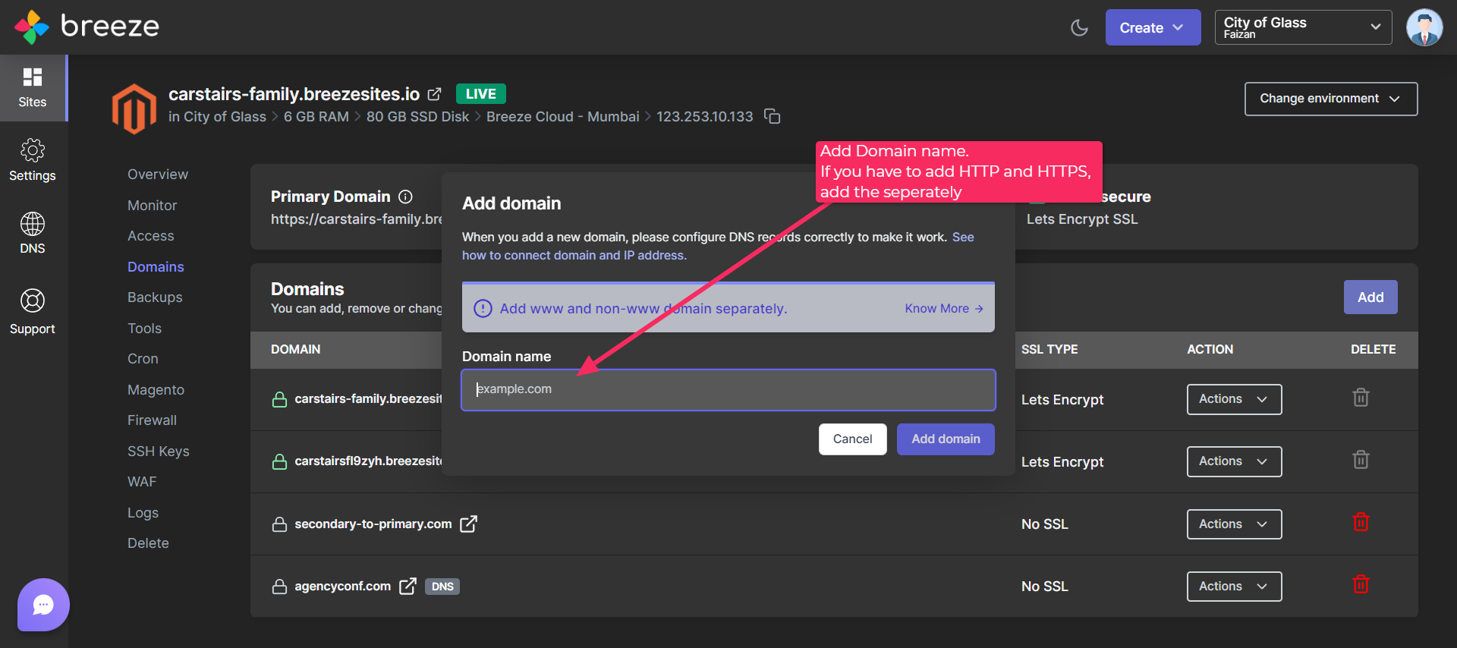Open Support lifebuoy icon in sidebar
1457x648 pixels.
[33, 311]
